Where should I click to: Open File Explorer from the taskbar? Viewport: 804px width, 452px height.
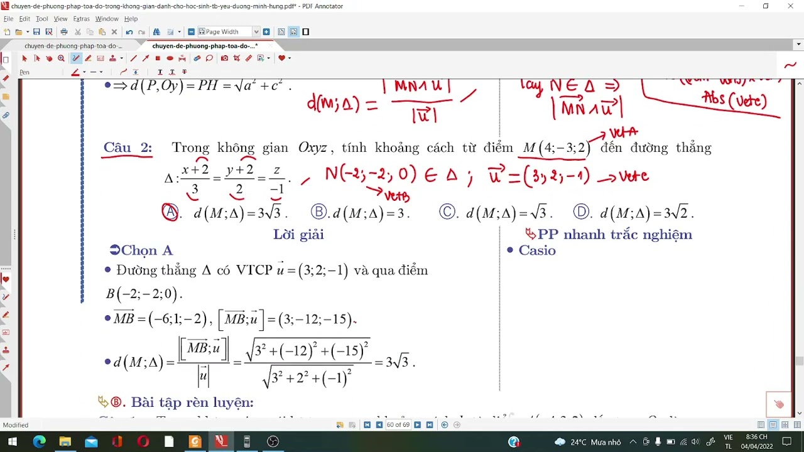65,442
